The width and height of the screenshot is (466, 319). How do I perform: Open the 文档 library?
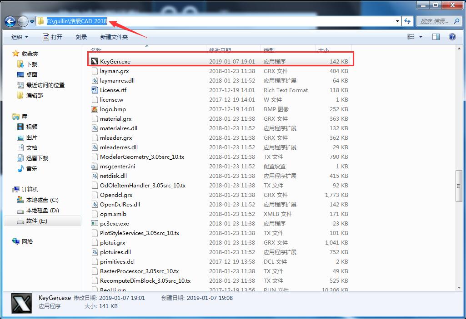[x=27, y=147]
